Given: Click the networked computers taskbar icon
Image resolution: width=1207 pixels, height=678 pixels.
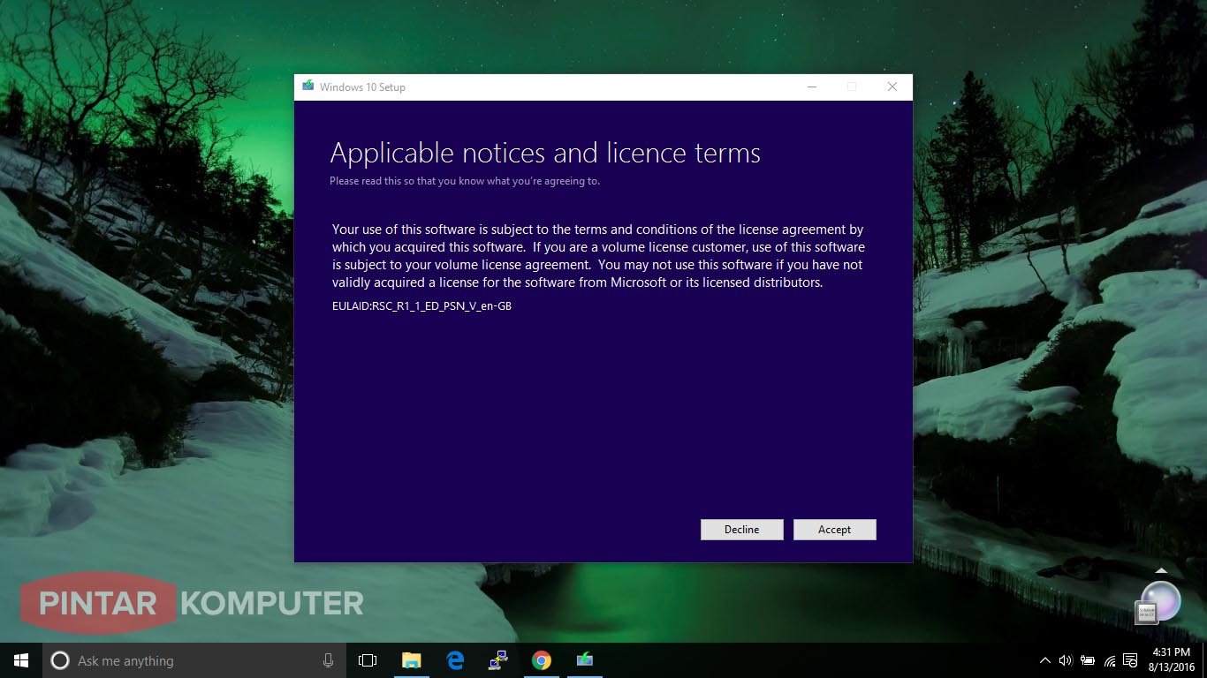Looking at the screenshot, I should 498,660.
